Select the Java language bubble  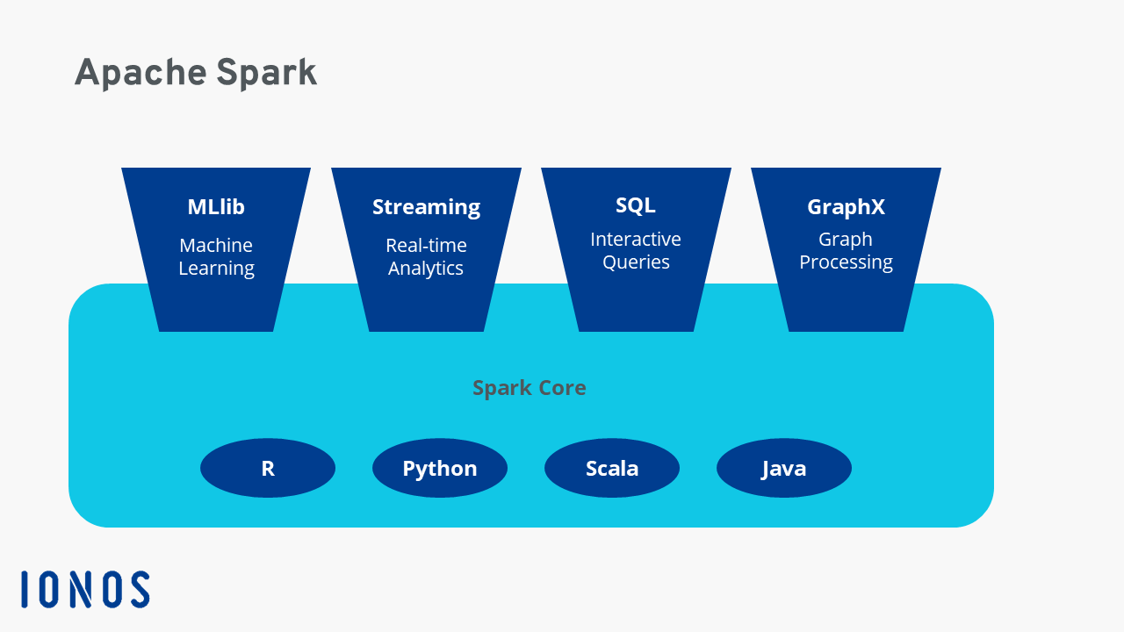click(783, 468)
